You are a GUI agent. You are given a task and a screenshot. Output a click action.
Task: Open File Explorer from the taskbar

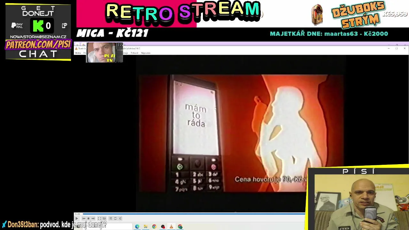click(145, 226)
